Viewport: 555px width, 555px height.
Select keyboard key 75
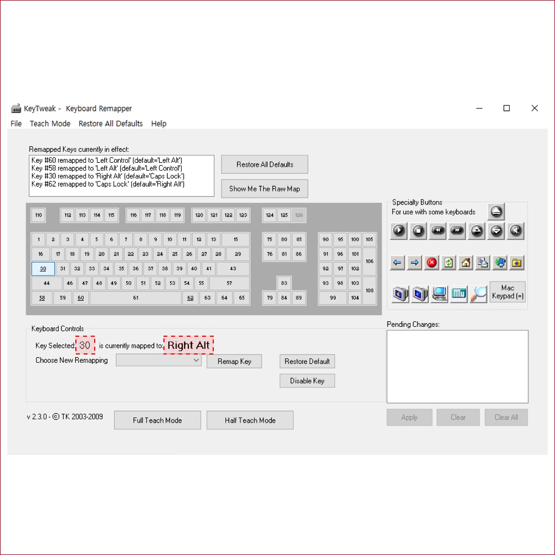[270, 239]
